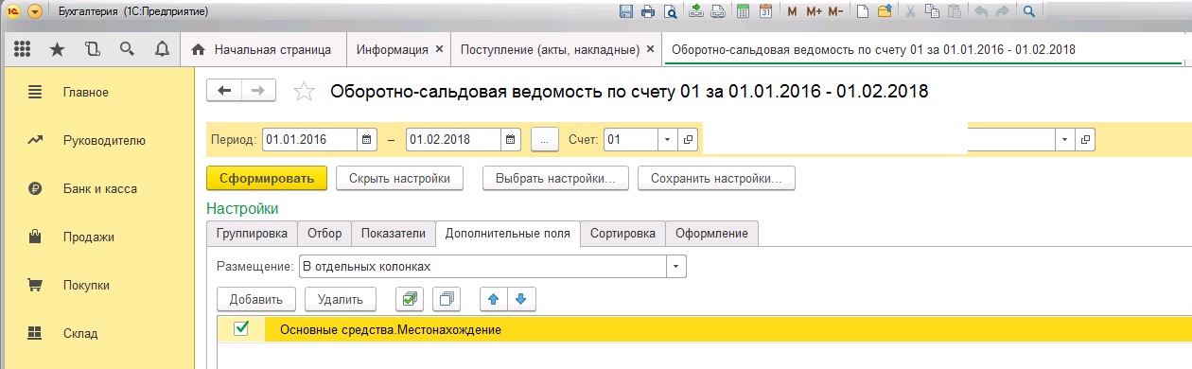The height and width of the screenshot is (369, 1192).
Task: Open the Поступление (акты, накладные) tab
Action: click(550, 49)
